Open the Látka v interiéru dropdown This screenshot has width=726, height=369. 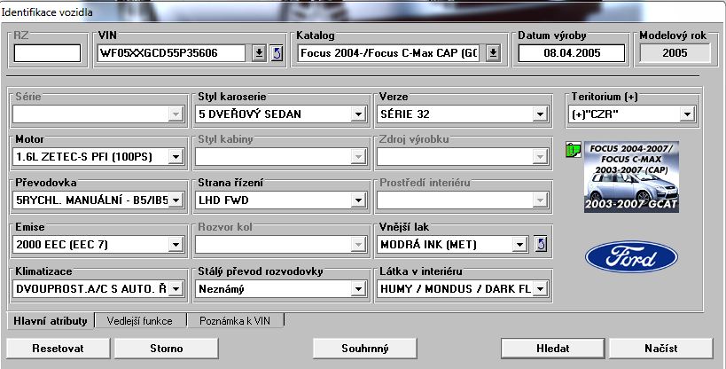[x=539, y=288]
